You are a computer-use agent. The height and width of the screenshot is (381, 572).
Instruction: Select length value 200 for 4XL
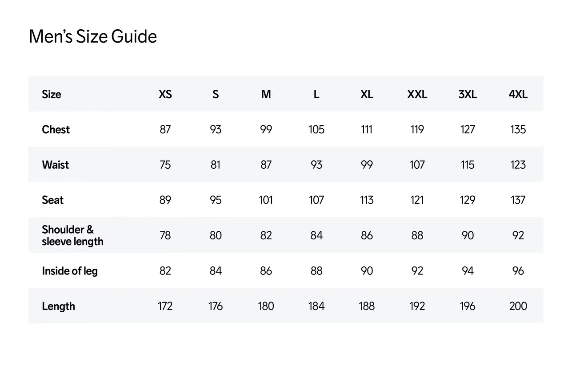518,306
